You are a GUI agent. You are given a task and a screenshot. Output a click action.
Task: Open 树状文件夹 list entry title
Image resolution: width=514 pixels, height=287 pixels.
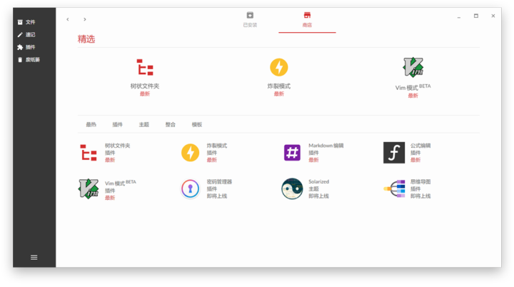pyautogui.click(x=117, y=146)
